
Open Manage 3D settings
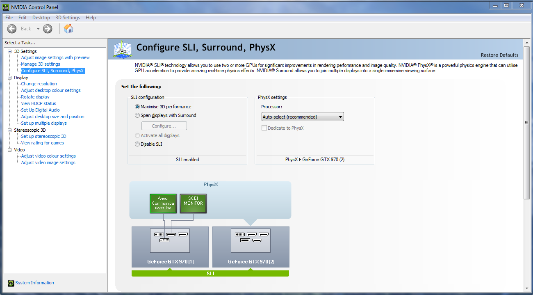(41, 64)
